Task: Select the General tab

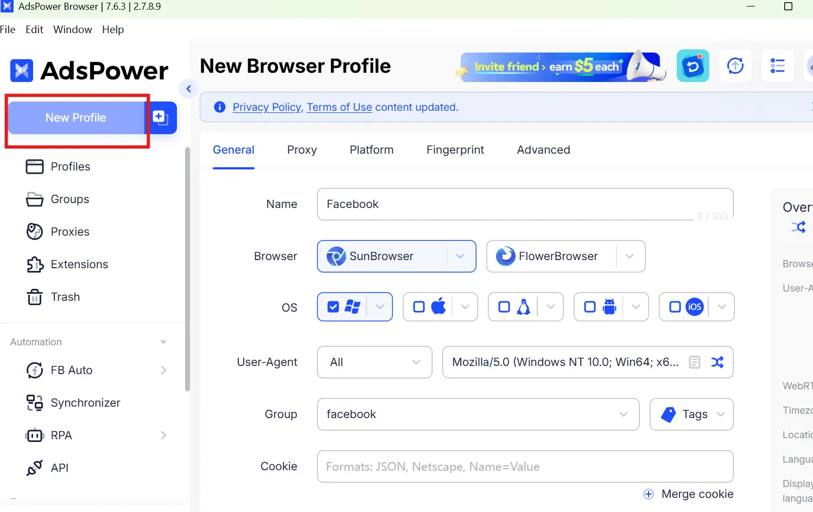Action: tap(233, 150)
